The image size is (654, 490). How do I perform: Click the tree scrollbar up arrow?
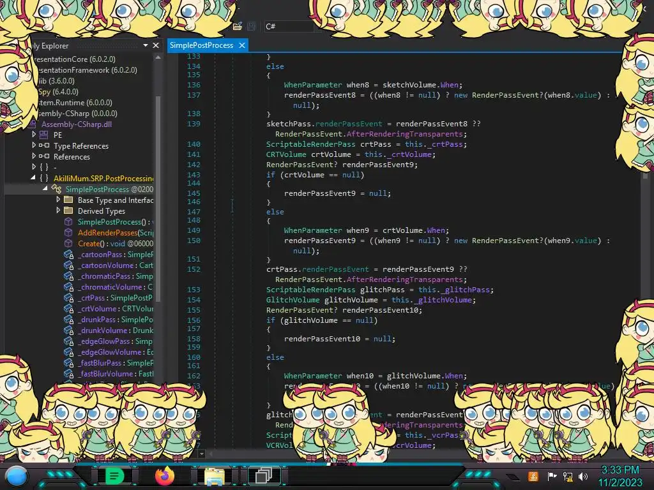tap(158, 57)
